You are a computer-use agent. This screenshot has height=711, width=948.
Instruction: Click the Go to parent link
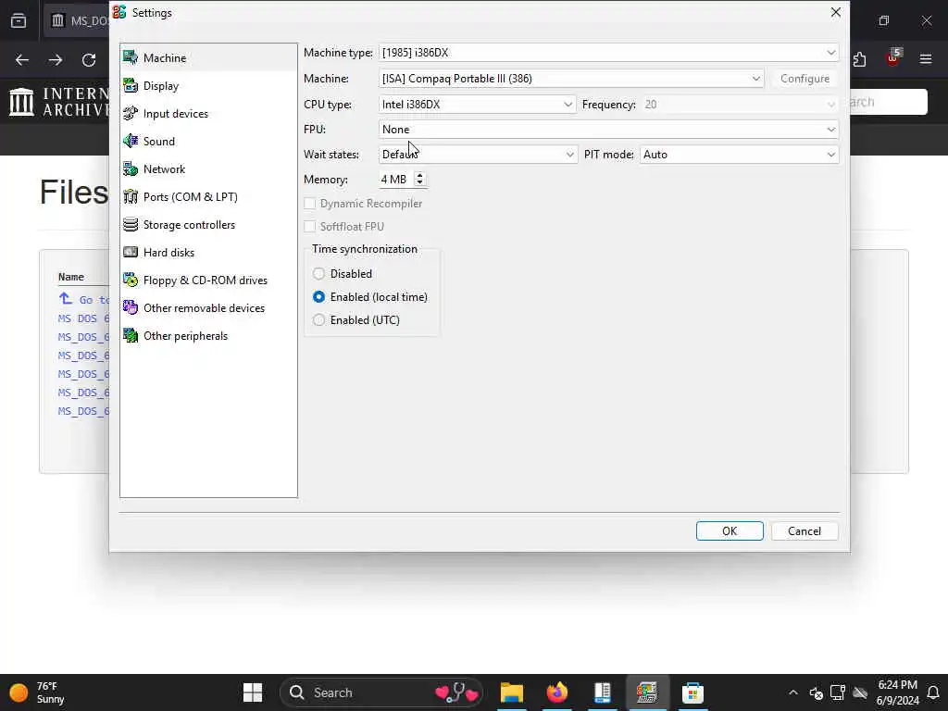point(84,299)
